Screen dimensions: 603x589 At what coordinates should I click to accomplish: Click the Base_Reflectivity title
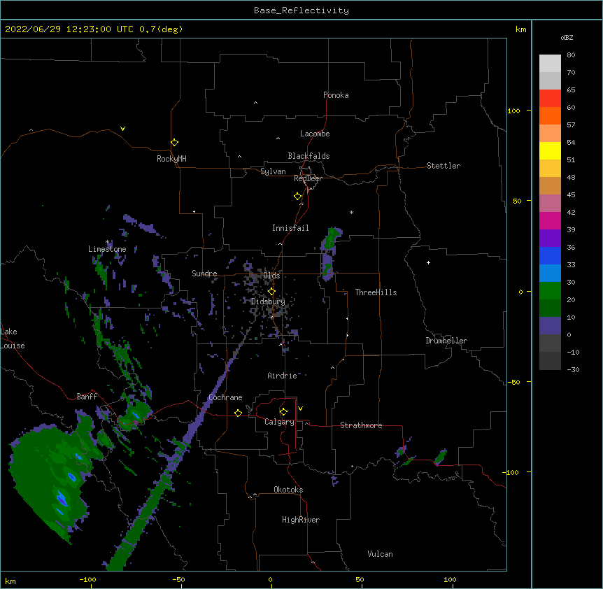[x=301, y=10]
